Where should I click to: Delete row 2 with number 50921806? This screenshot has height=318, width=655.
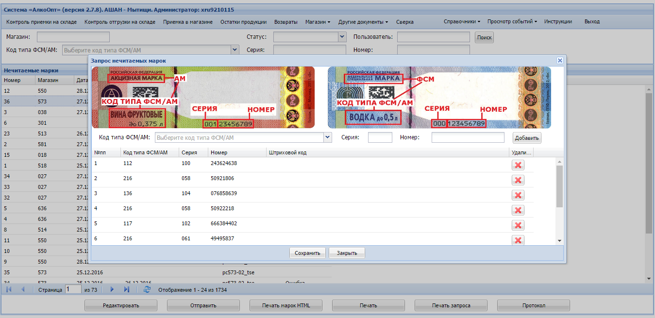[x=518, y=180]
